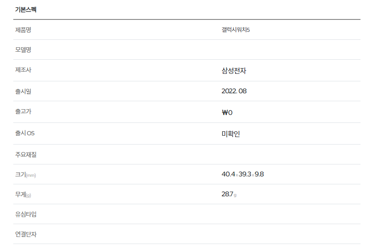Click the 출시일 row label

click(23, 91)
